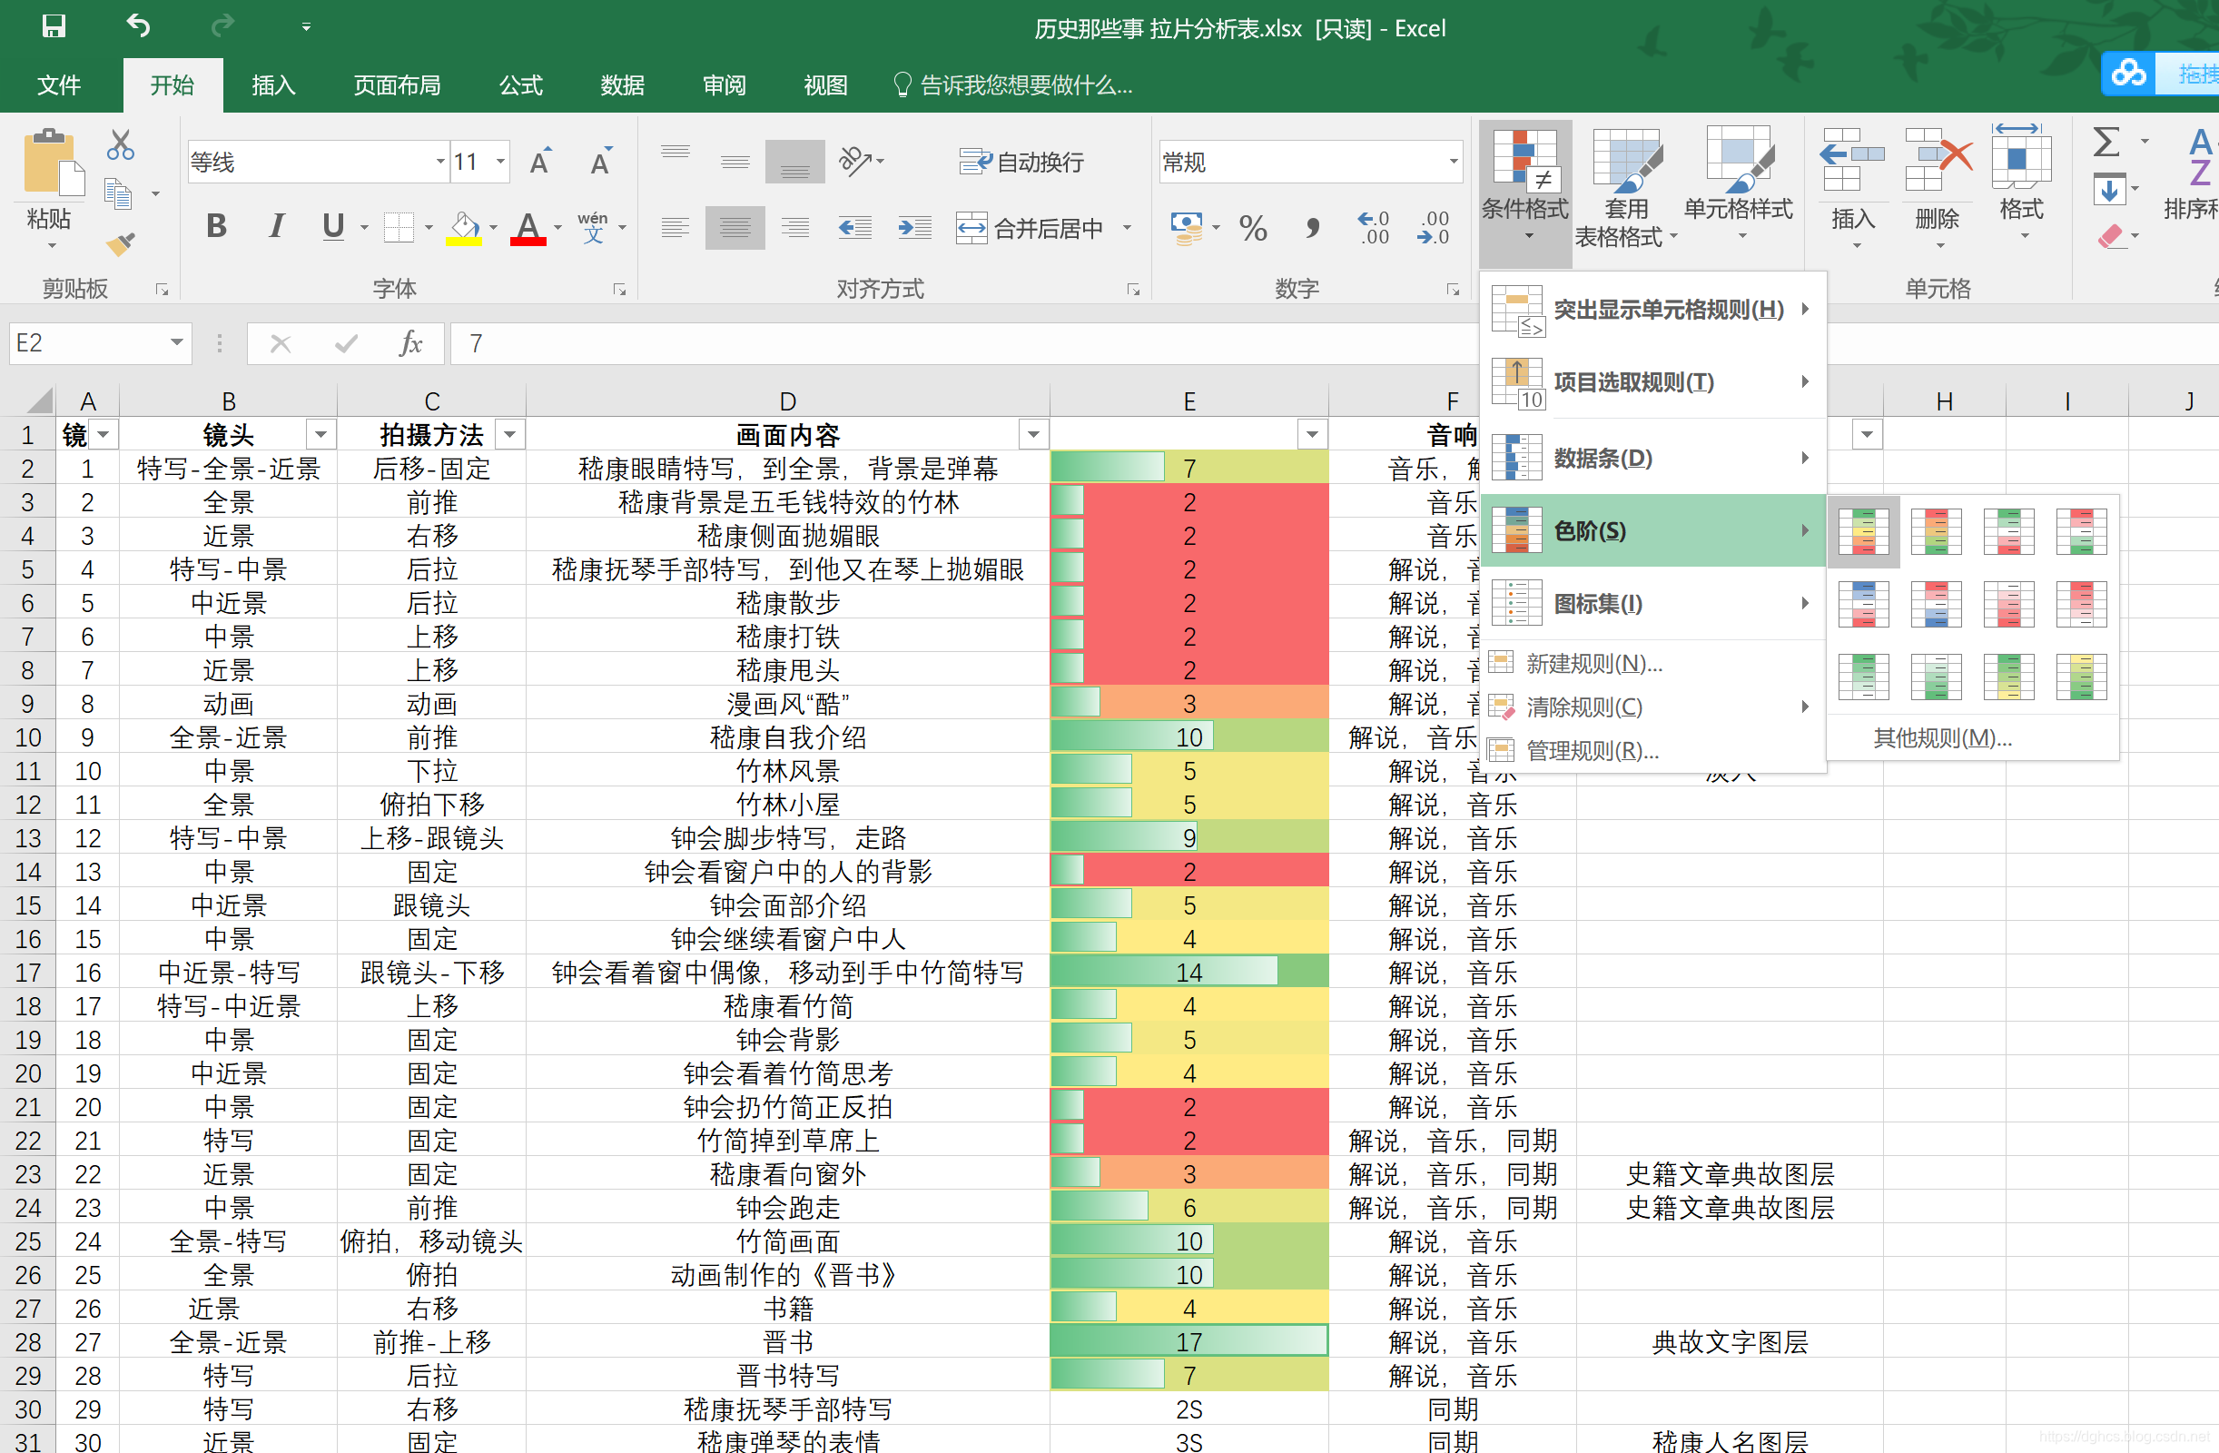Select the Green-Yellow-Red color scale swatch
The image size is (2219, 1453).
1863,531
